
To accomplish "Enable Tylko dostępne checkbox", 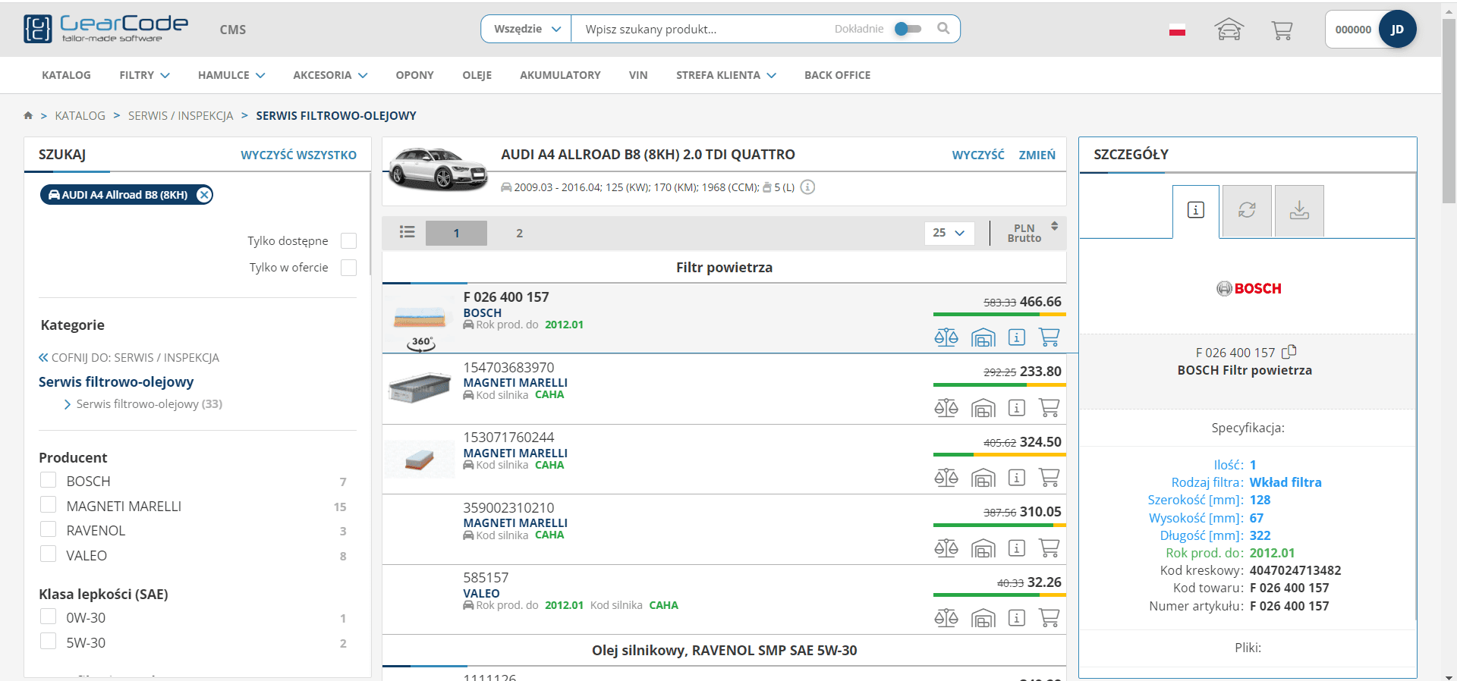I will pos(348,240).
